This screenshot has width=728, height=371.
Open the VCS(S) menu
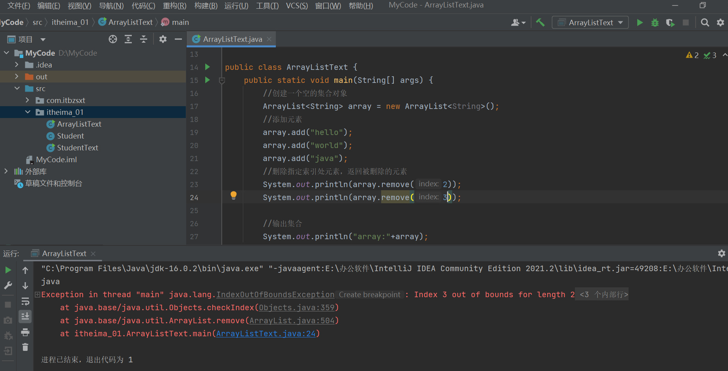coord(297,6)
